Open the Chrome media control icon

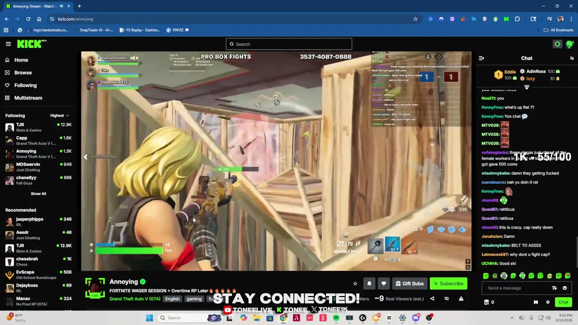point(550,19)
